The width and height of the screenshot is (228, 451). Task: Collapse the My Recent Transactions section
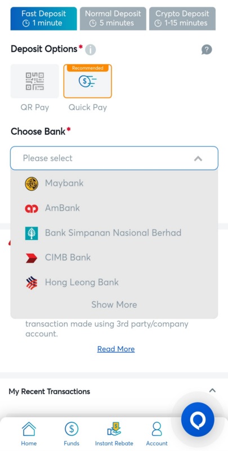[x=212, y=391]
